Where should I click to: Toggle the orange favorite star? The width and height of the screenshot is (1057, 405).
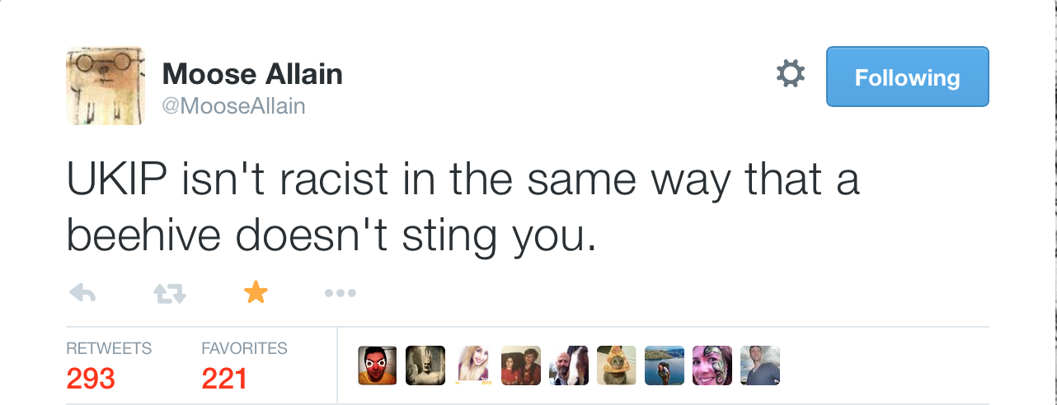[256, 292]
